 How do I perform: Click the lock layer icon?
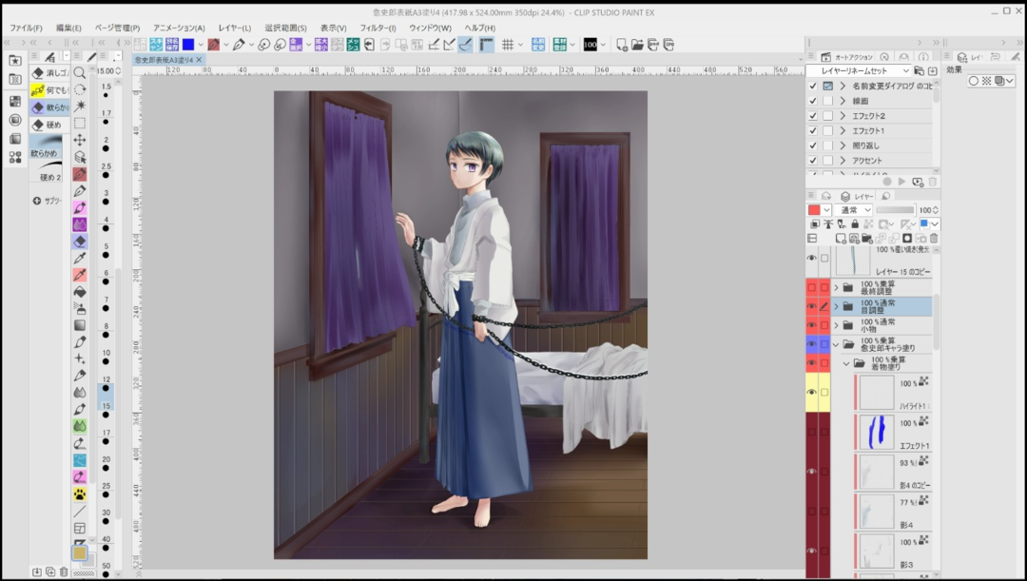coord(853,223)
